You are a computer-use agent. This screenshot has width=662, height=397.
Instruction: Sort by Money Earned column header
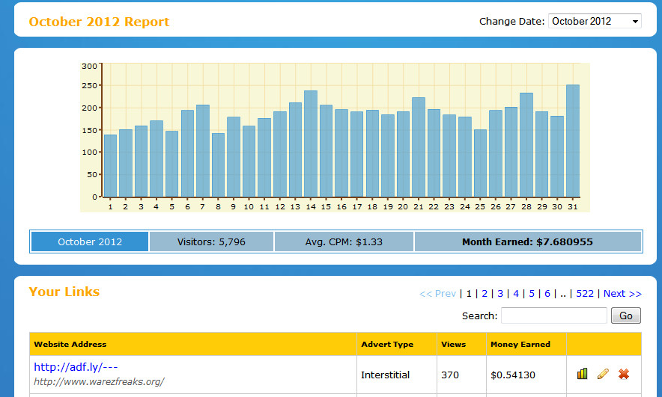(520, 345)
